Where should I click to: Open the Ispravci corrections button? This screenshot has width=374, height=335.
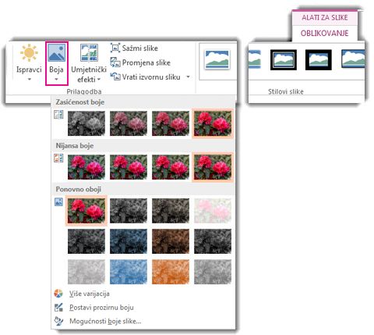tap(29, 62)
